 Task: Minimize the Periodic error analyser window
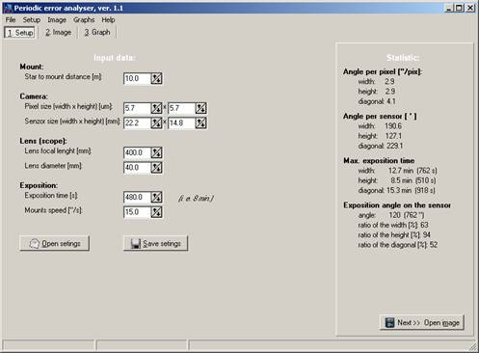[x=449, y=8]
